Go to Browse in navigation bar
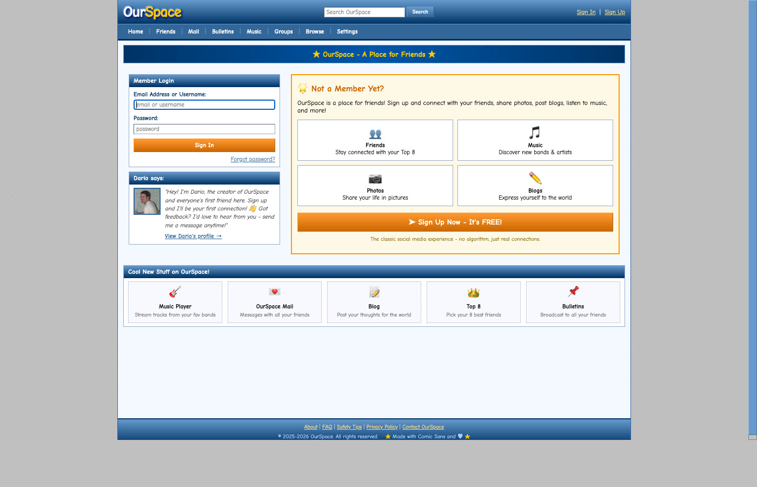 (315, 32)
